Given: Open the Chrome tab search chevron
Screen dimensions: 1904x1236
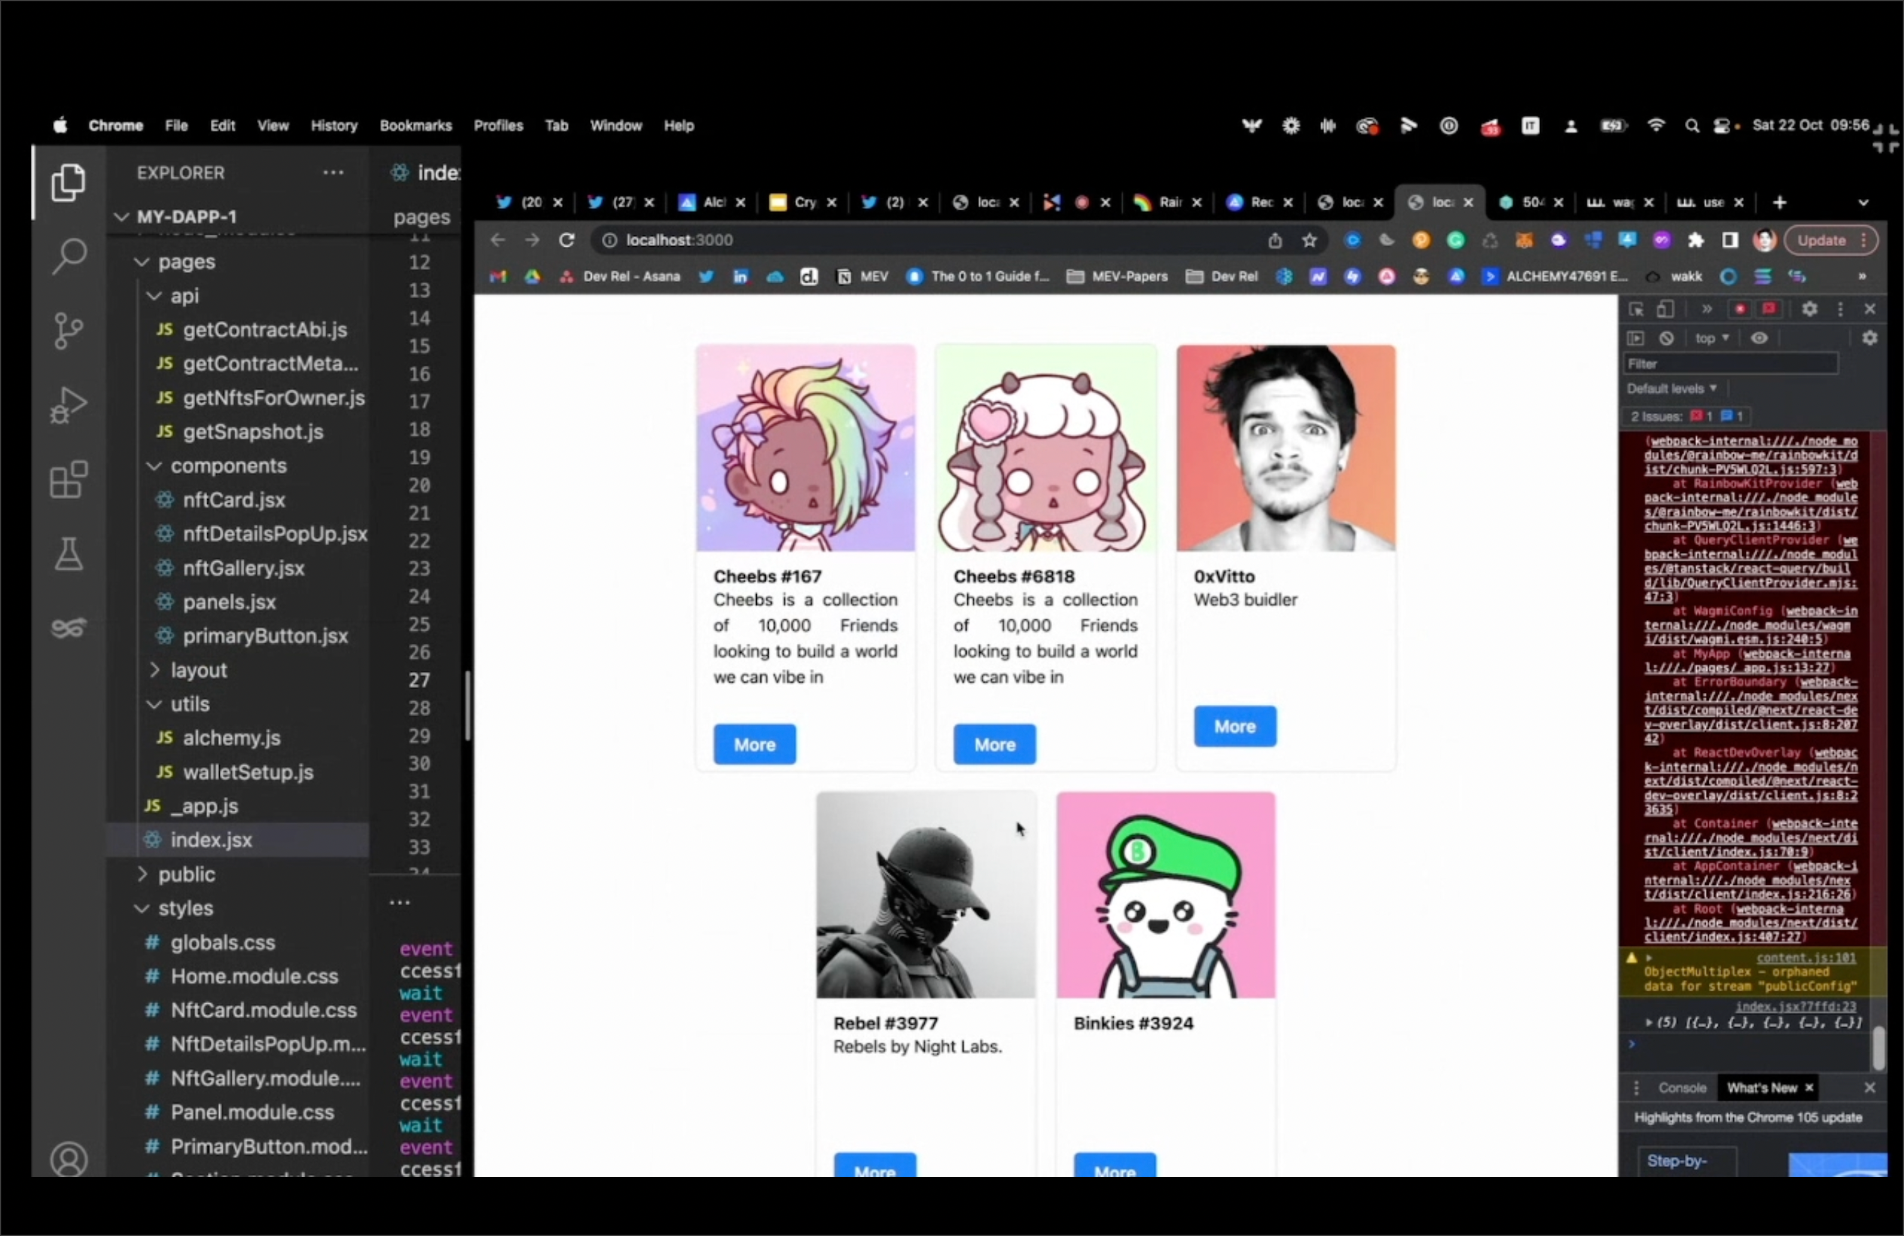Looking at the screenshot, I should (x=1863, y=202).
